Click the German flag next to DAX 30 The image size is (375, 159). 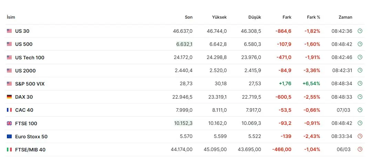click(9, 97)
